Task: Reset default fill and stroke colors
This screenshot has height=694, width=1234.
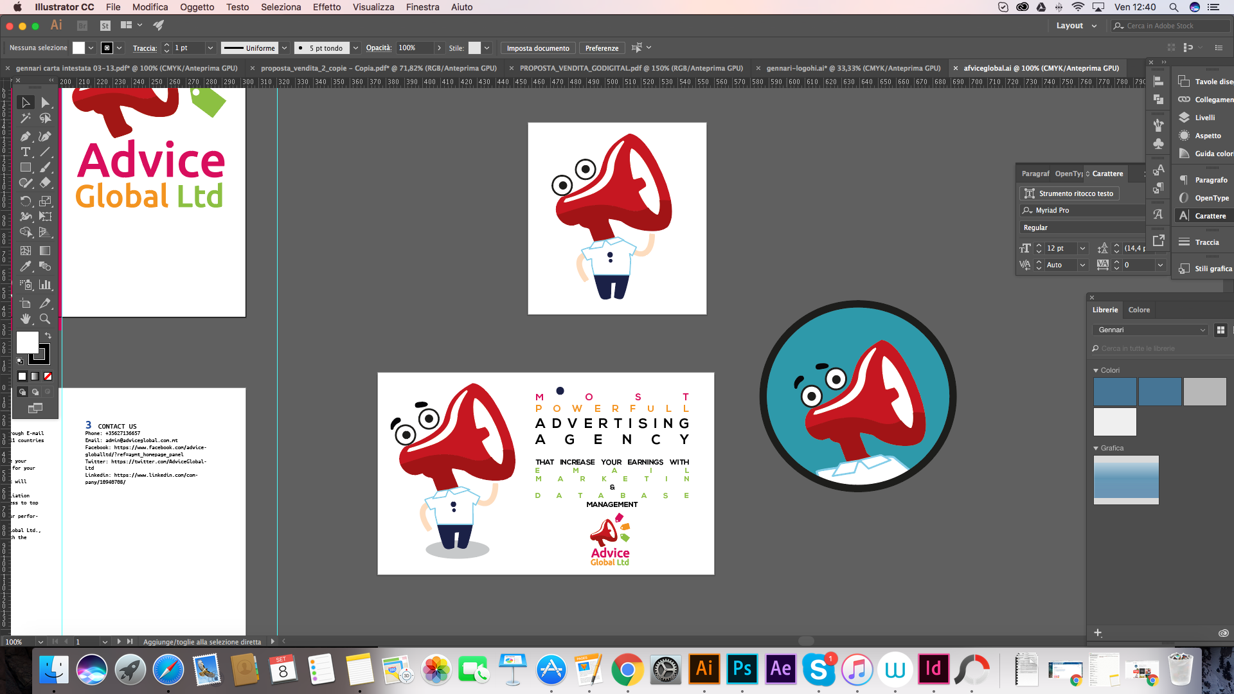Action: point(20,362)
